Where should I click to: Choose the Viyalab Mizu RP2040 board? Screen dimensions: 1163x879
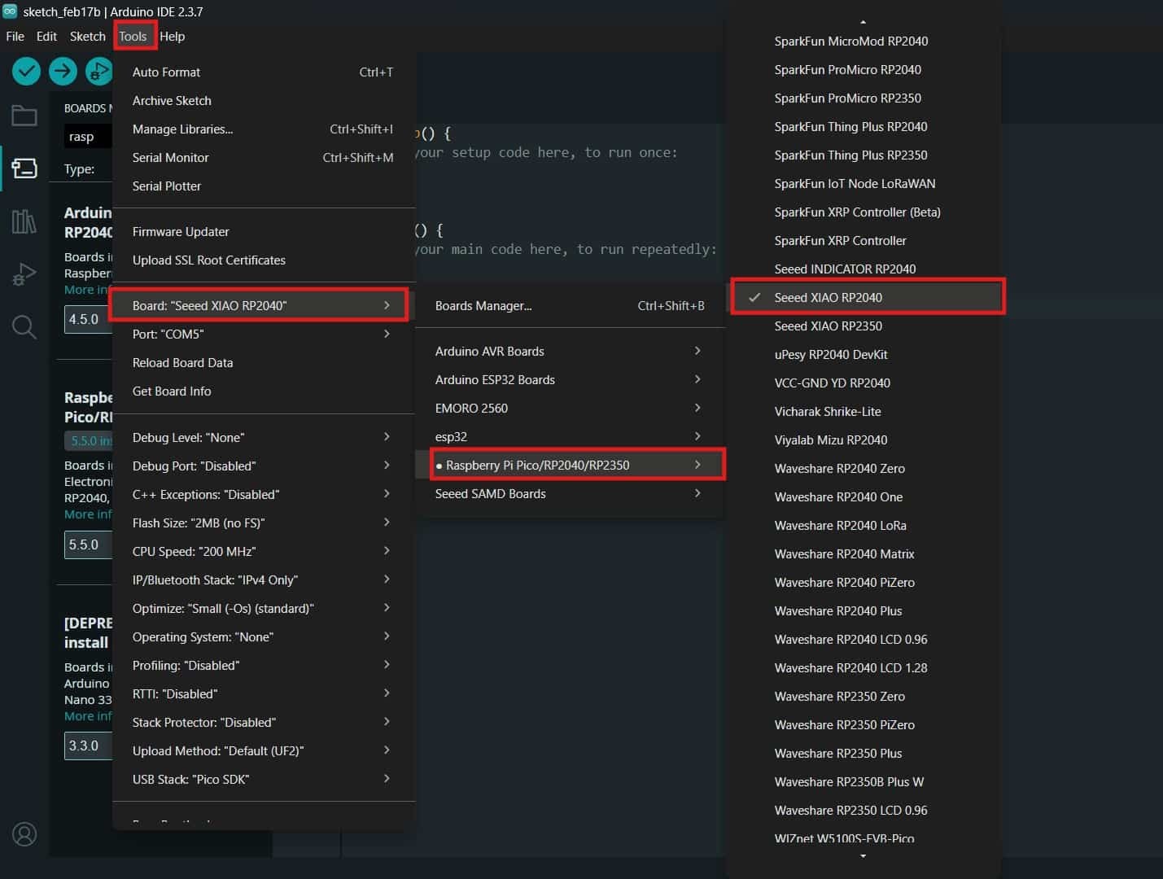863,439
